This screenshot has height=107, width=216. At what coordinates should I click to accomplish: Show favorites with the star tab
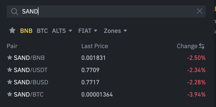pyautogui.click(x=12, y=31)
